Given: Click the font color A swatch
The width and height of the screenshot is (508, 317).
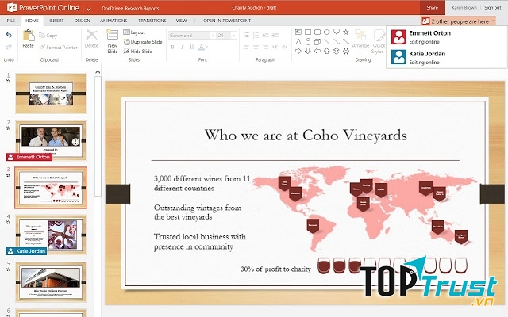Looking at the screenshot, I should (x=201, y=48).
